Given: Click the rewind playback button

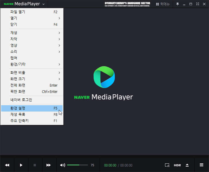Looking at the screenshot, I should pos(7,165).
